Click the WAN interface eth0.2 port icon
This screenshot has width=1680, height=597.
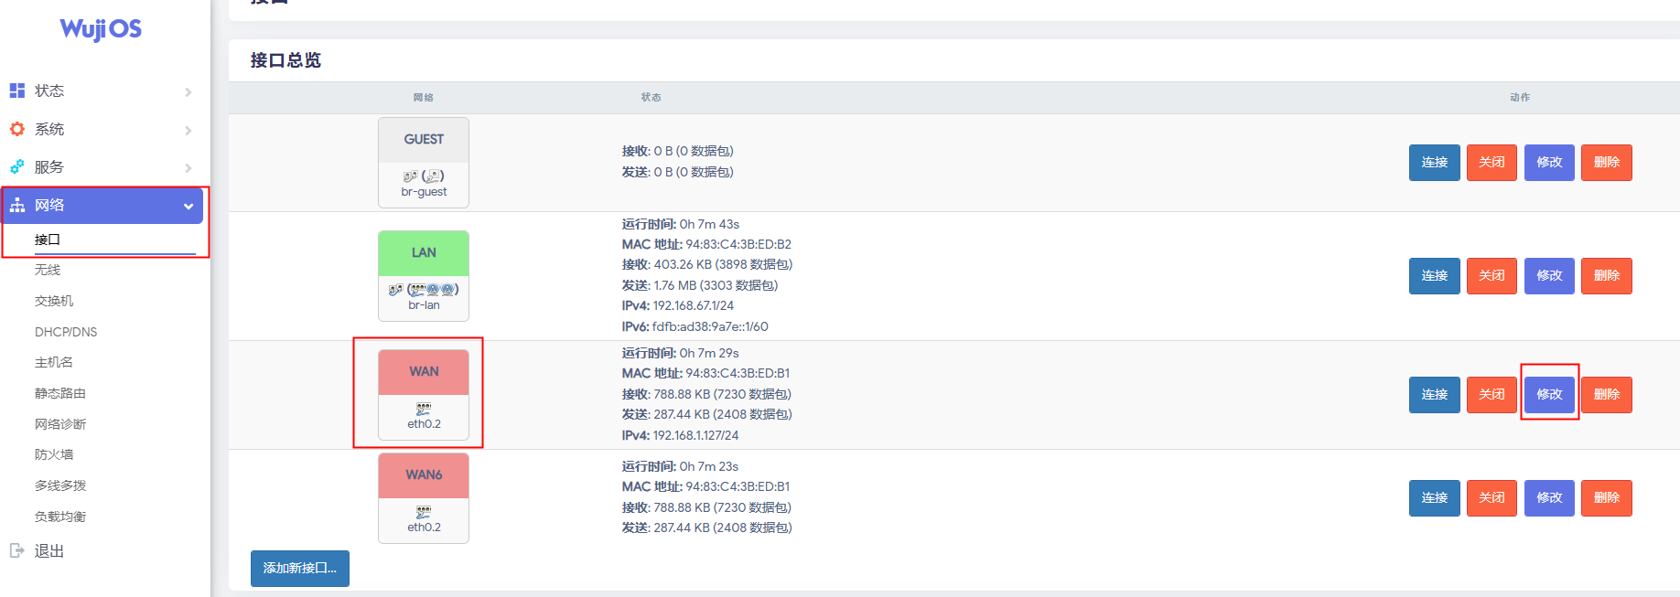click(424, 409)
